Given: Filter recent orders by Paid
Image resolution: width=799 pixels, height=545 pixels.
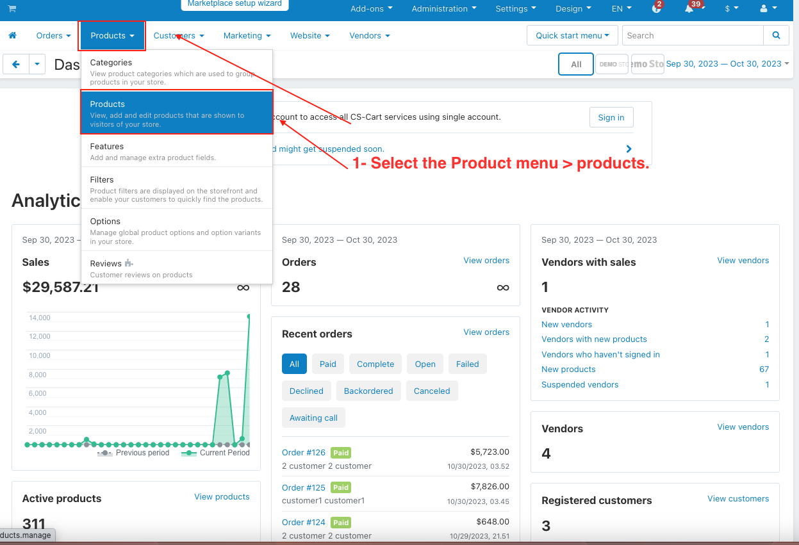Looking at the screenshot, I should 328,364.
